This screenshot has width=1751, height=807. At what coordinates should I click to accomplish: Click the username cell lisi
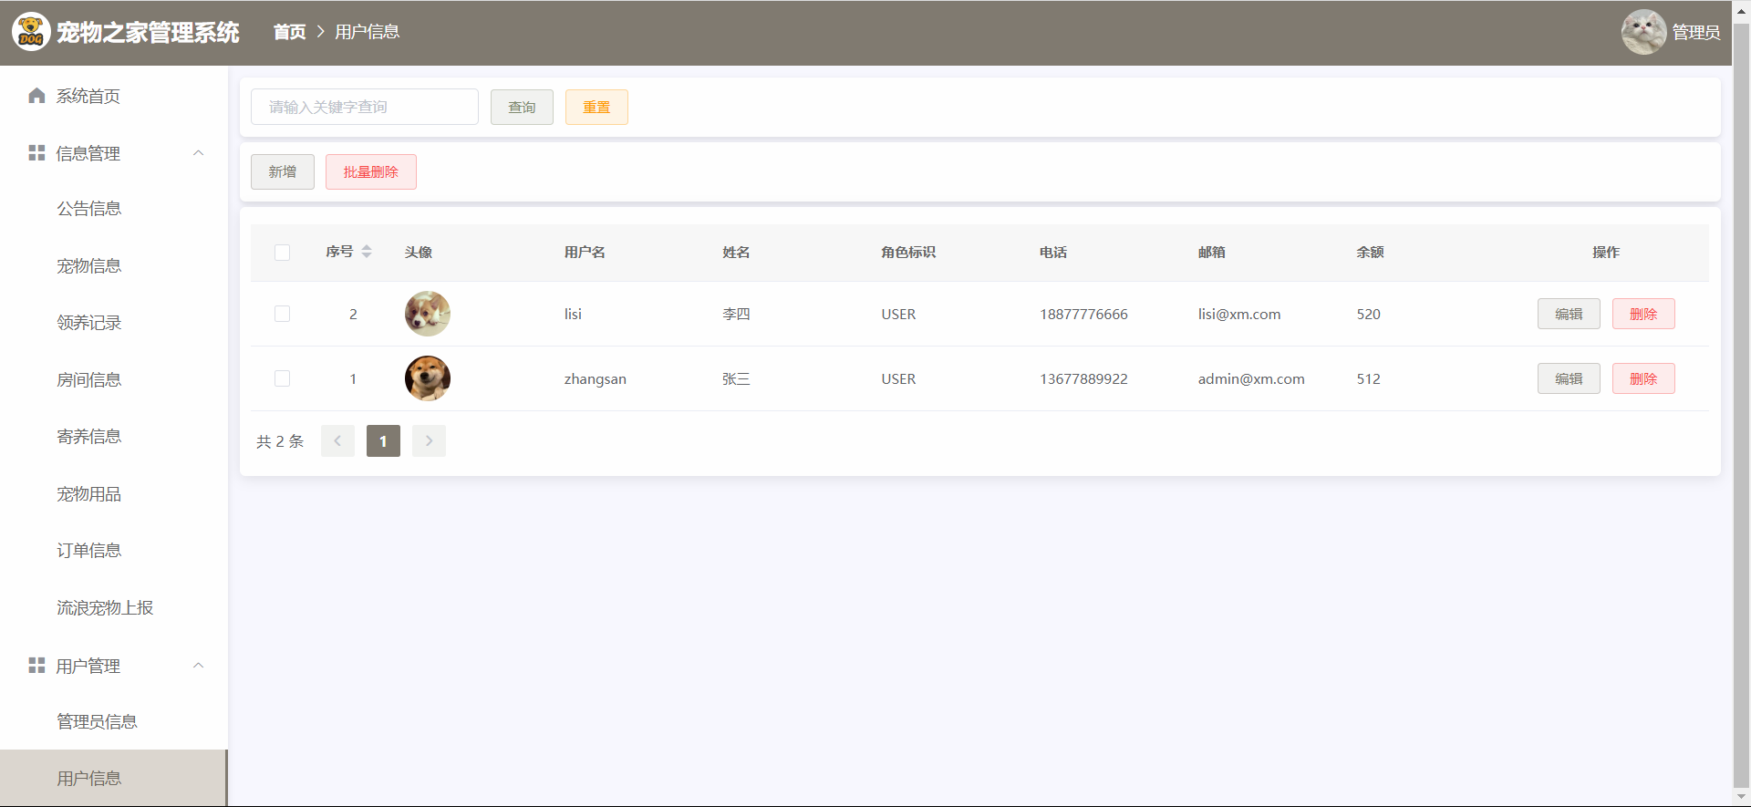point(573,315)
